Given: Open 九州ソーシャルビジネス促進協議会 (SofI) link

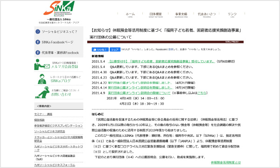Looking at the screenshot, I should [55, 157].
